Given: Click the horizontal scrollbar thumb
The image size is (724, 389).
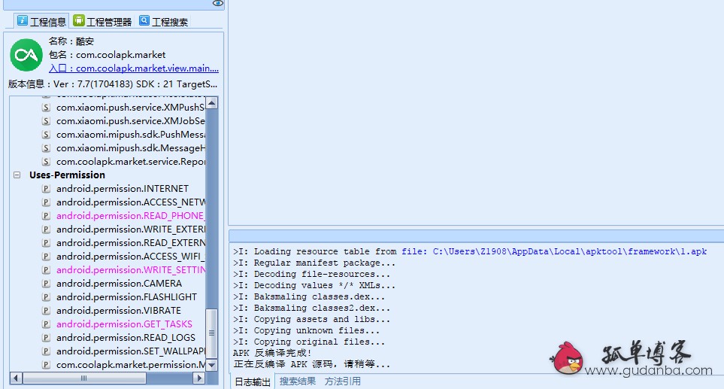Looking at the screenshot, I should pyautogui.click(x=84, y=378).
